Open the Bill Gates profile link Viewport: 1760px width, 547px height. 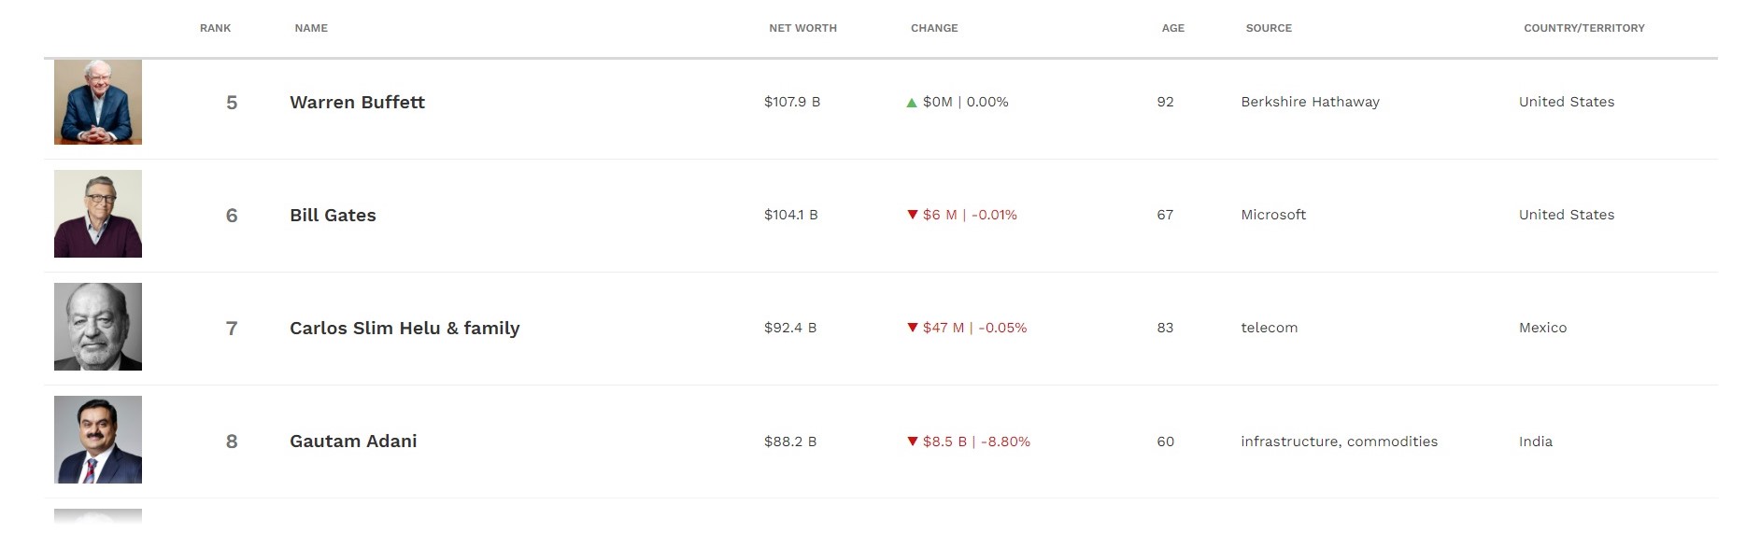(x=333, y=215)
